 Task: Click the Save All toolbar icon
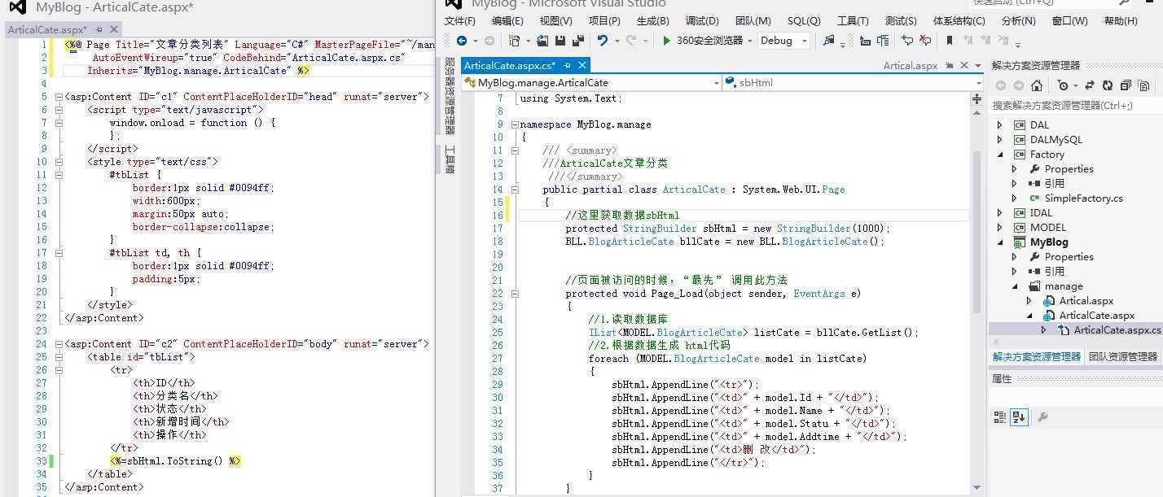tap(578, 41)
